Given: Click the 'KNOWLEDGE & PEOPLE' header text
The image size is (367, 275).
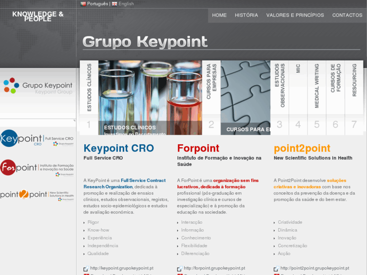Looking at the screenshot, I should click(x=38, y=16).
